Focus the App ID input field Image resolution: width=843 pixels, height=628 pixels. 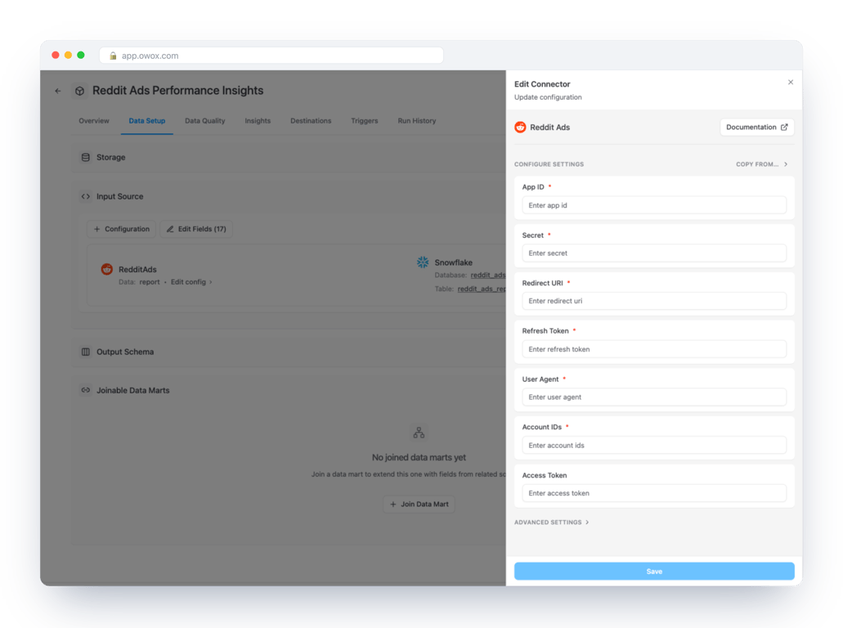(654, 205)
